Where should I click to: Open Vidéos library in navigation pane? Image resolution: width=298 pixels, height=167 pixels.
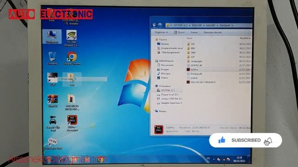tap(163, 78)
